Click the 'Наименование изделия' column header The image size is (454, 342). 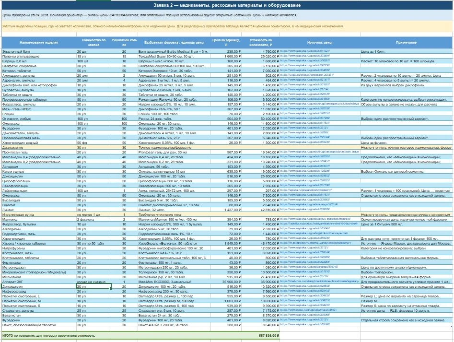(39, 43)
